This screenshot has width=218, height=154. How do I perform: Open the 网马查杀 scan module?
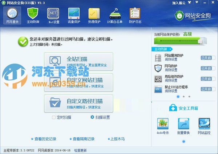12,15
